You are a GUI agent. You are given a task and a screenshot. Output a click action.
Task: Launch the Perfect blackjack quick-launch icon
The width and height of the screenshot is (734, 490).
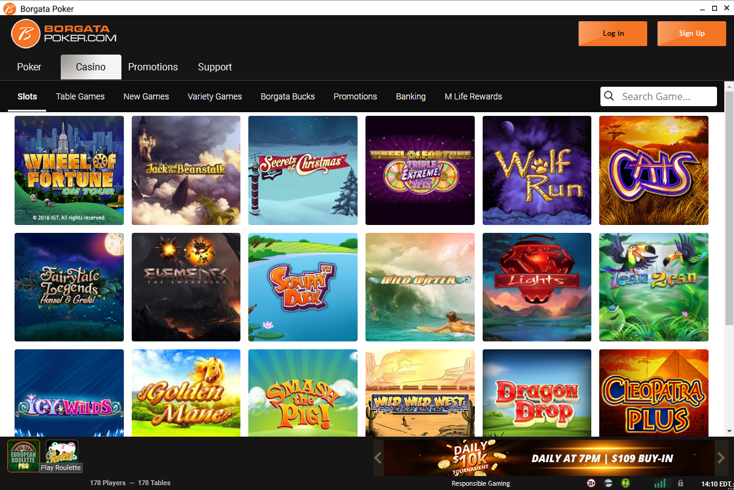(x=62, y=452)
